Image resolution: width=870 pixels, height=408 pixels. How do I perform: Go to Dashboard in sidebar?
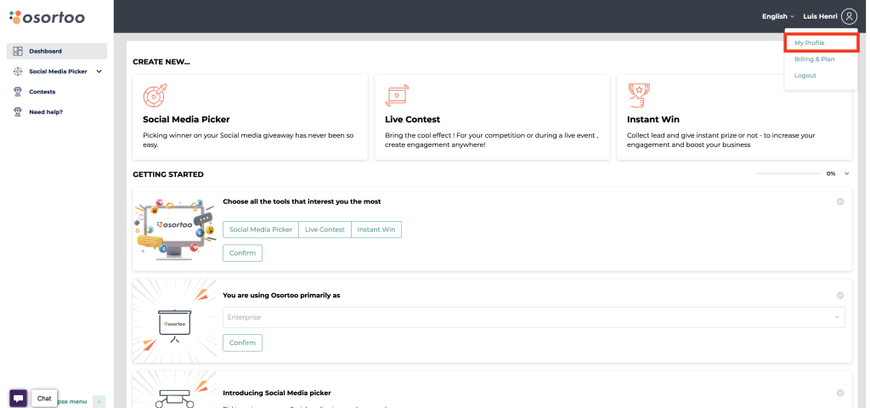tap(57, 51)
